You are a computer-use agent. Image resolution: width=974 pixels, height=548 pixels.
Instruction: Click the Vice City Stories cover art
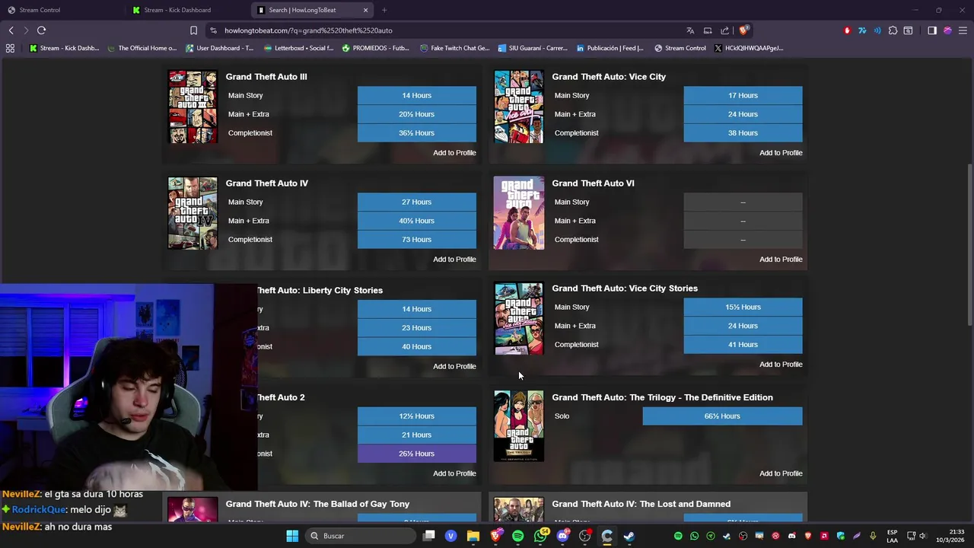click(518, 318)
